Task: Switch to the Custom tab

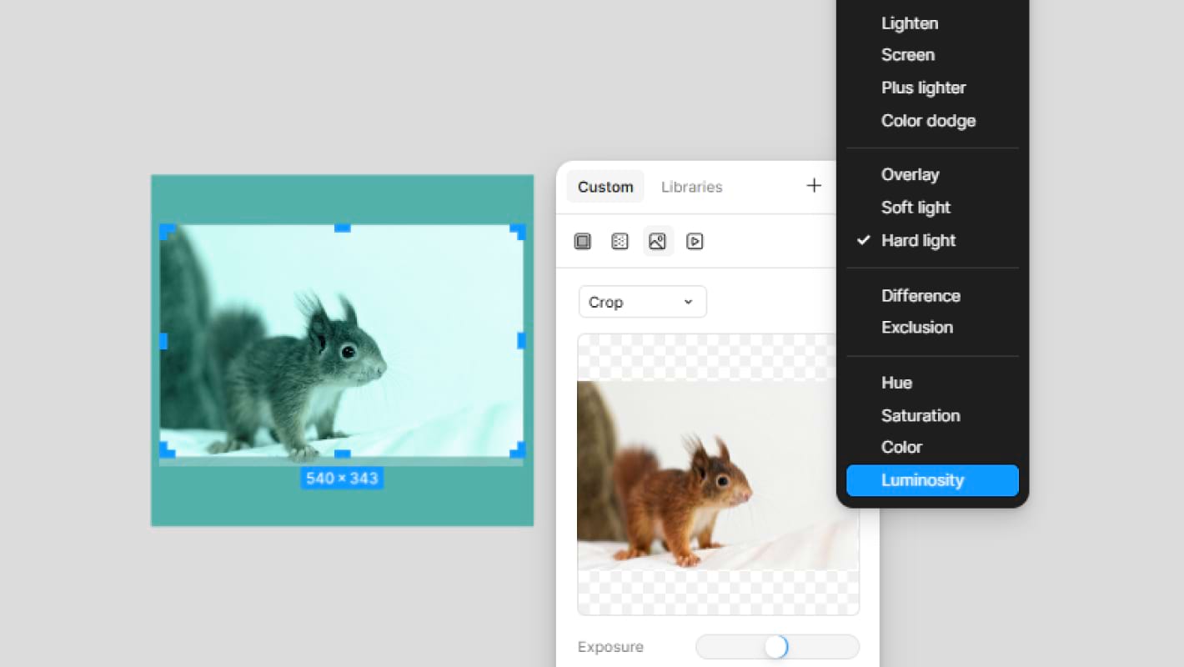Action: [x=605, y=187]
